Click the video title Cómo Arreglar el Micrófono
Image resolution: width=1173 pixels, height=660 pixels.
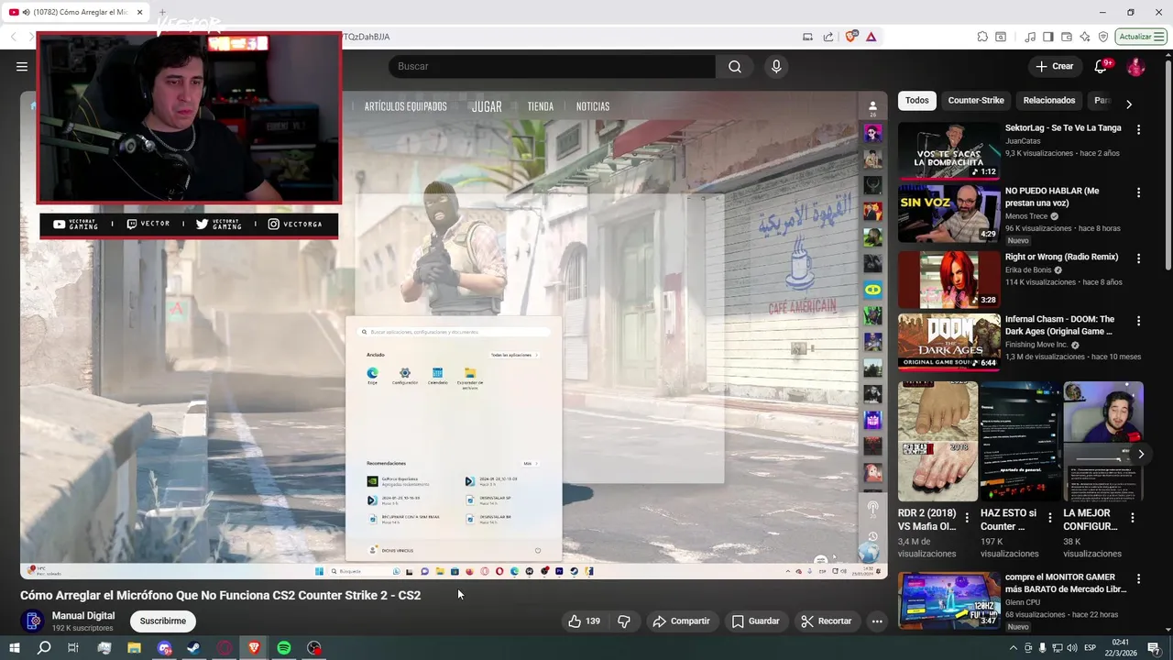click(x=221, y=595)
